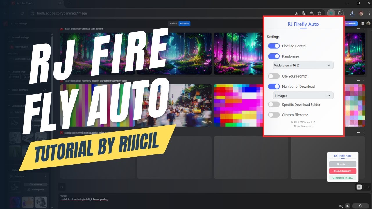
Task: Click the loading Generate button
Action: click(x=360, y=206)
